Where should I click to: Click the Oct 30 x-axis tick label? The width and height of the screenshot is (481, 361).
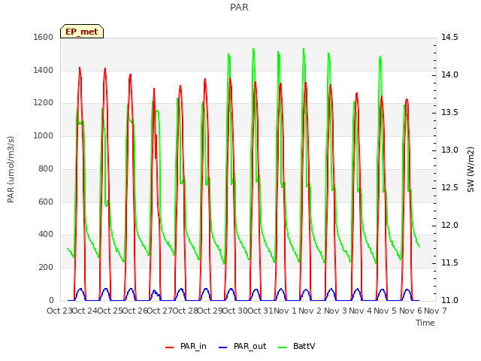(x=235, y=311)
